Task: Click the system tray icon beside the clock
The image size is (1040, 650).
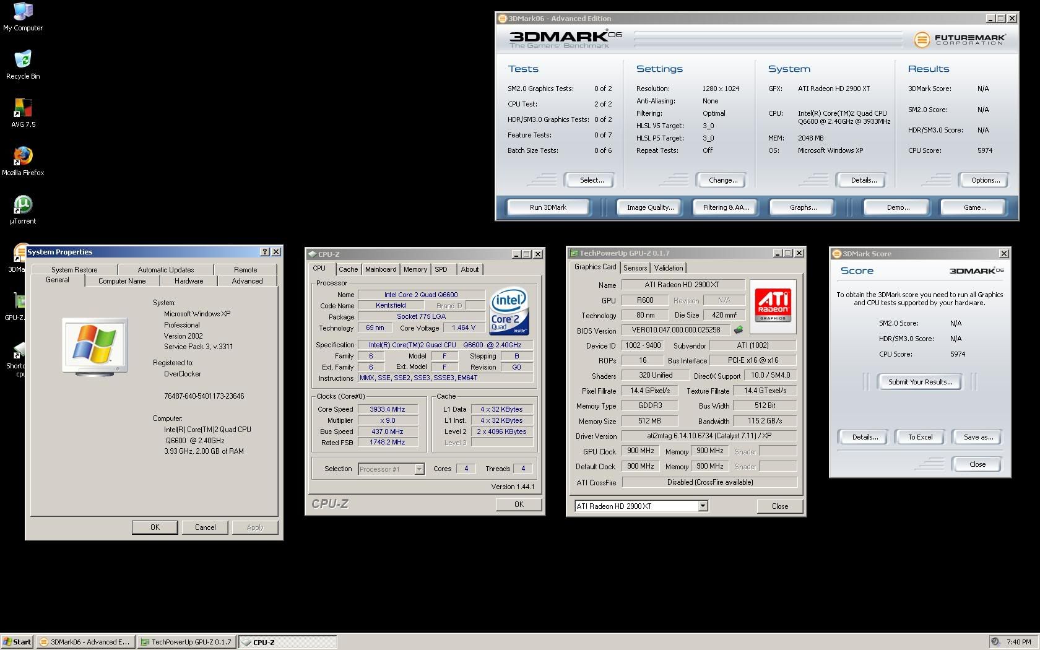Action: 995,642
